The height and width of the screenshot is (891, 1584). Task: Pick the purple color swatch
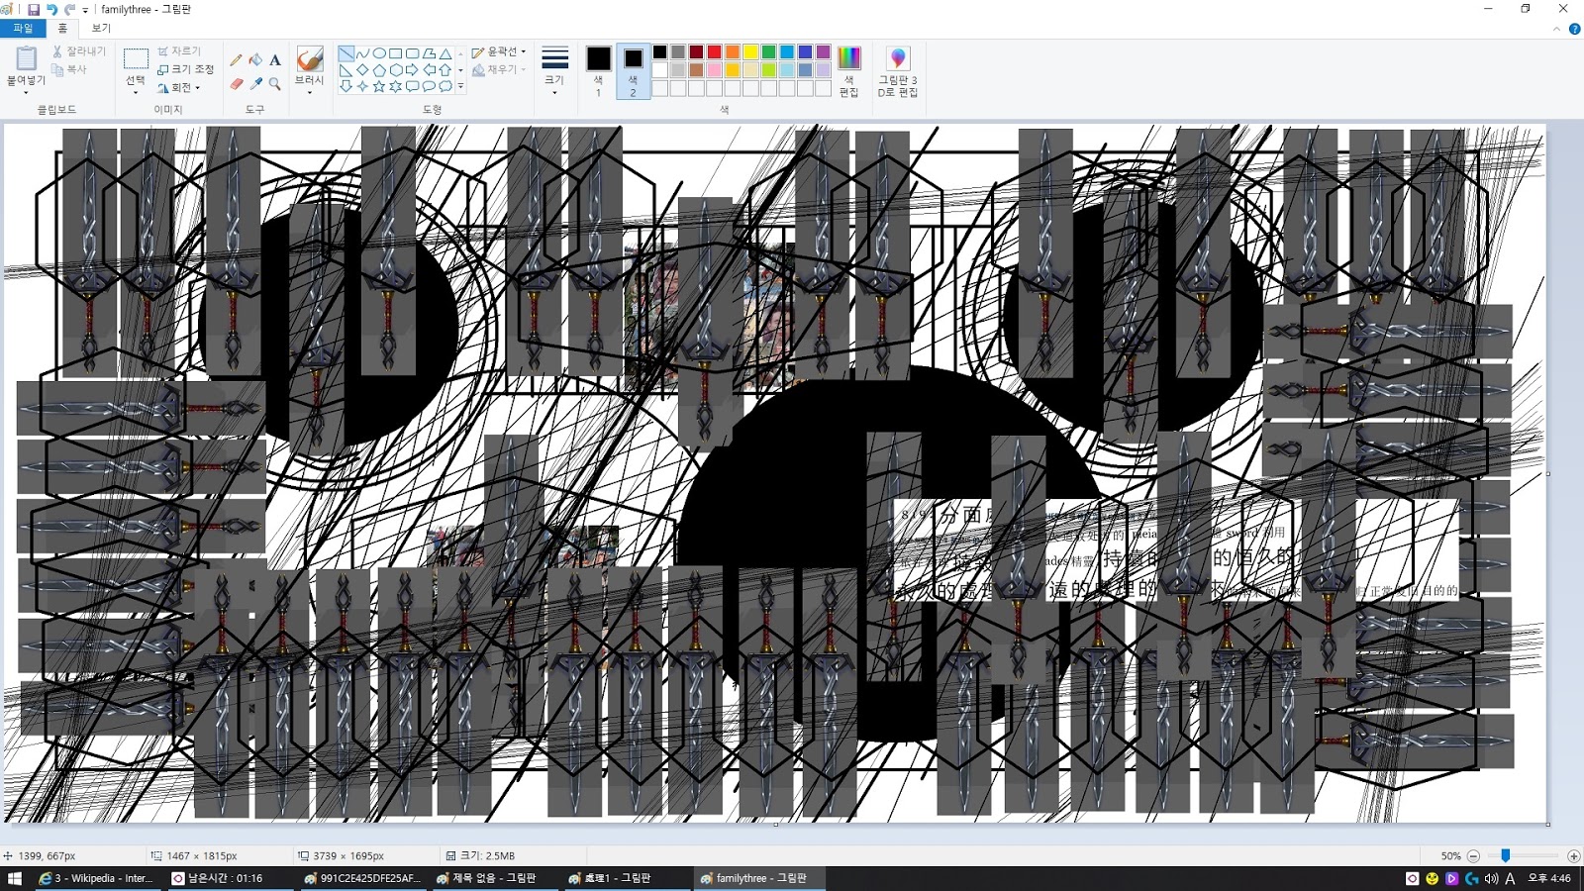pyautogui.click(x=823, y=52)
